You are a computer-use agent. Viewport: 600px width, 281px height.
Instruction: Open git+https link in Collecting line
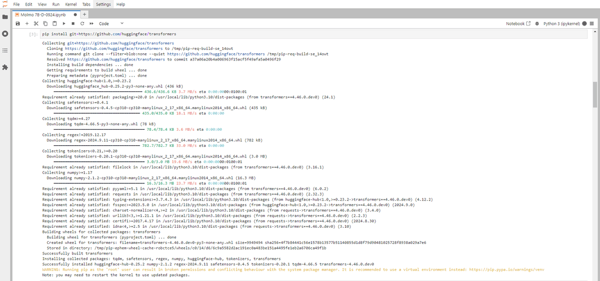click(121, 43)
